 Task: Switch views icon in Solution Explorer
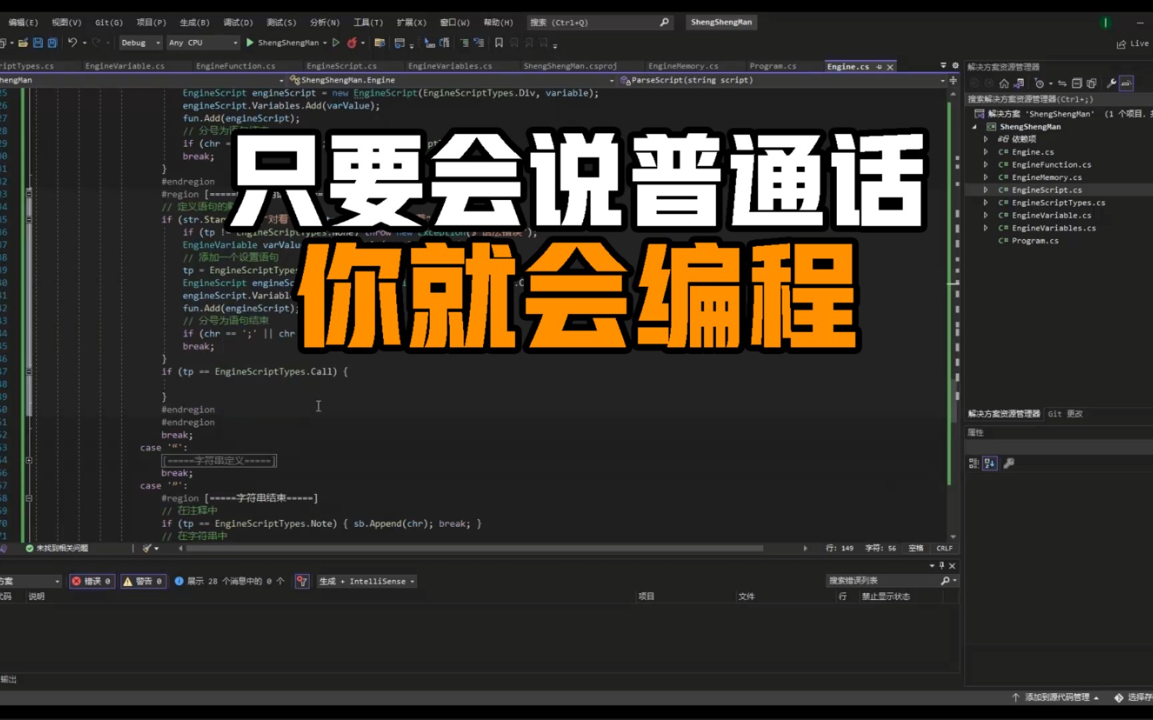click(1019, 83)
